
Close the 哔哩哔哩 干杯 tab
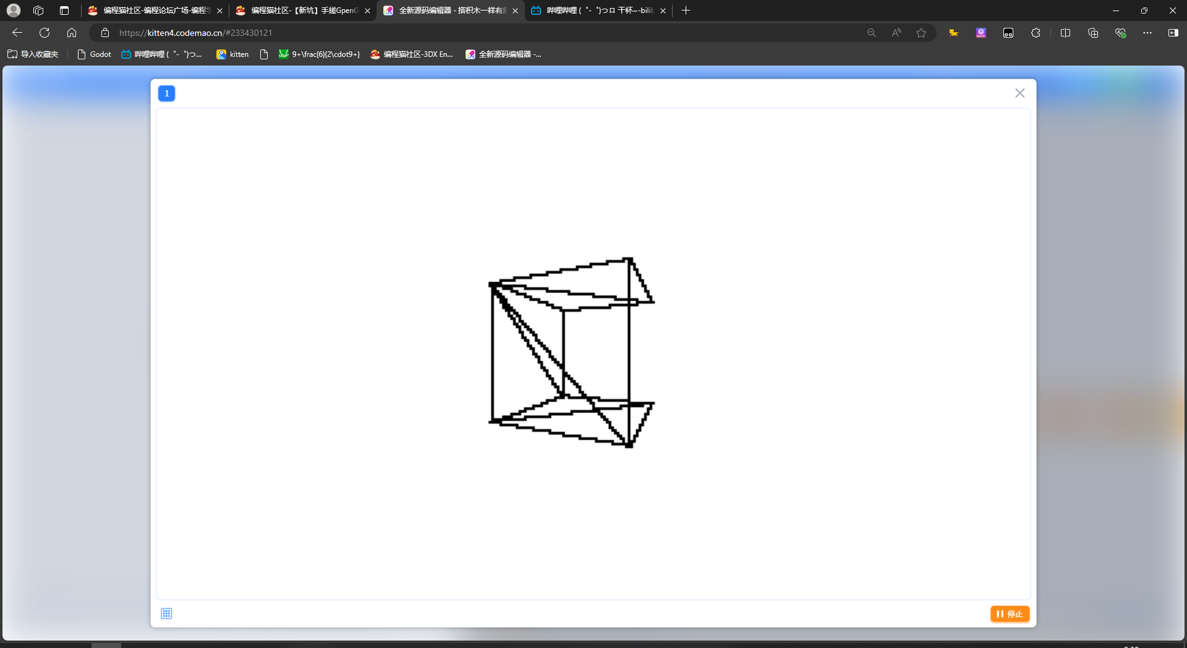(x=663, y=11)
